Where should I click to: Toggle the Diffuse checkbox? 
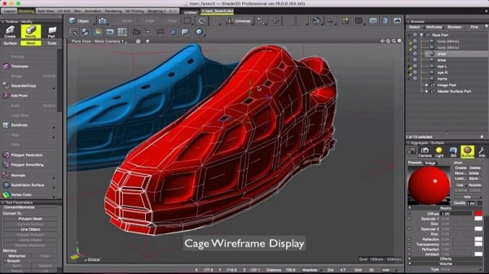click(410, 214)
